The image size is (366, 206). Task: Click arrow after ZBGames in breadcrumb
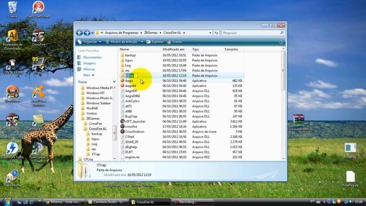[161, 33]
